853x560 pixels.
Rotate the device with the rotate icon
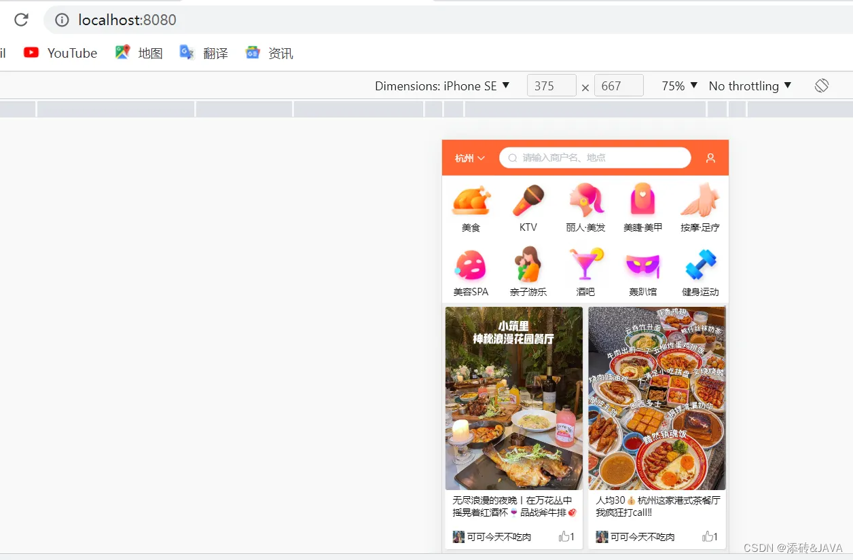click(822, 86)
